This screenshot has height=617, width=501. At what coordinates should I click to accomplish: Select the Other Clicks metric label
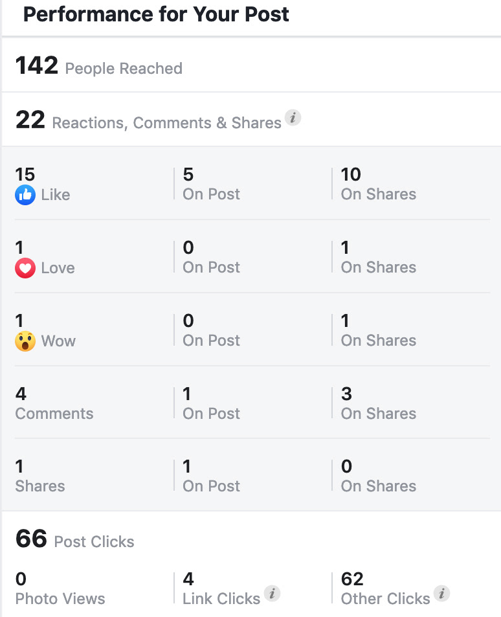point(385,598)
